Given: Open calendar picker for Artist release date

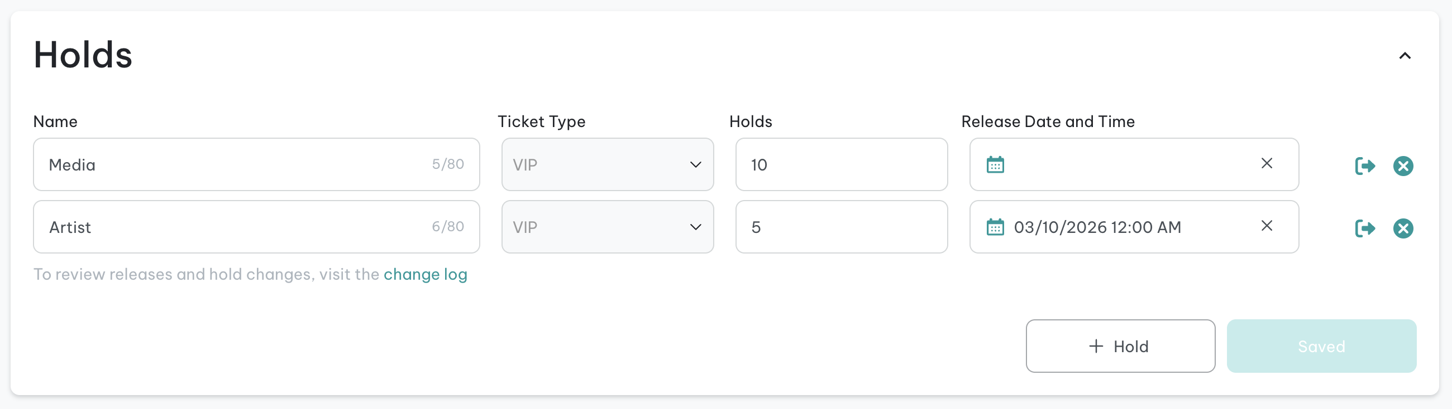Looking at the screenshot, I should (x=995, y=227).
